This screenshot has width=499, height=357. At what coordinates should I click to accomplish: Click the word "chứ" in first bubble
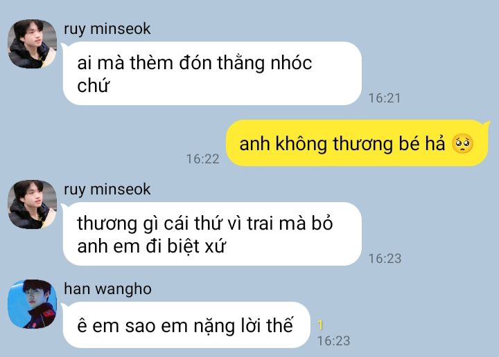[x=94, y=85]
